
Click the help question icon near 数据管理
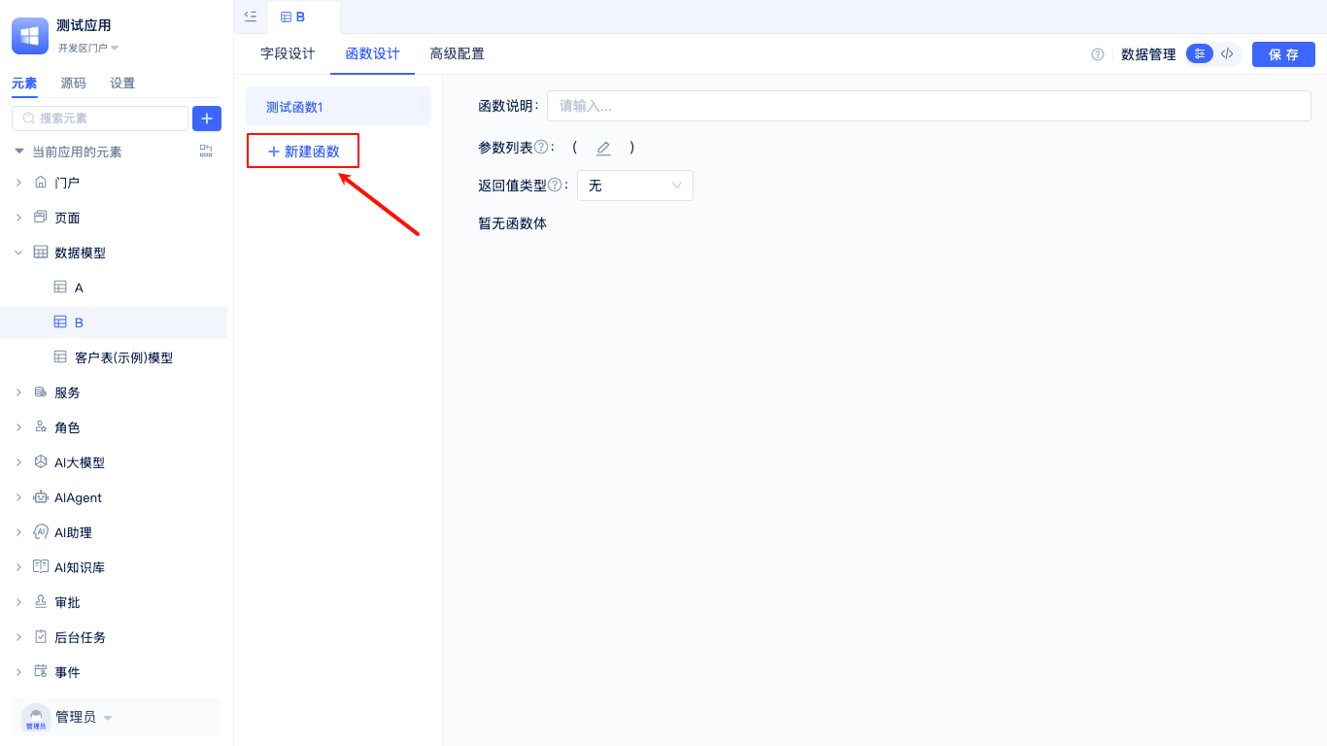1098,54
